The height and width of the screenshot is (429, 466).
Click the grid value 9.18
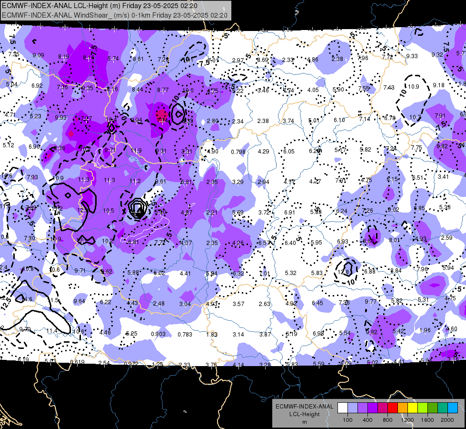click(x=439, y=85)
